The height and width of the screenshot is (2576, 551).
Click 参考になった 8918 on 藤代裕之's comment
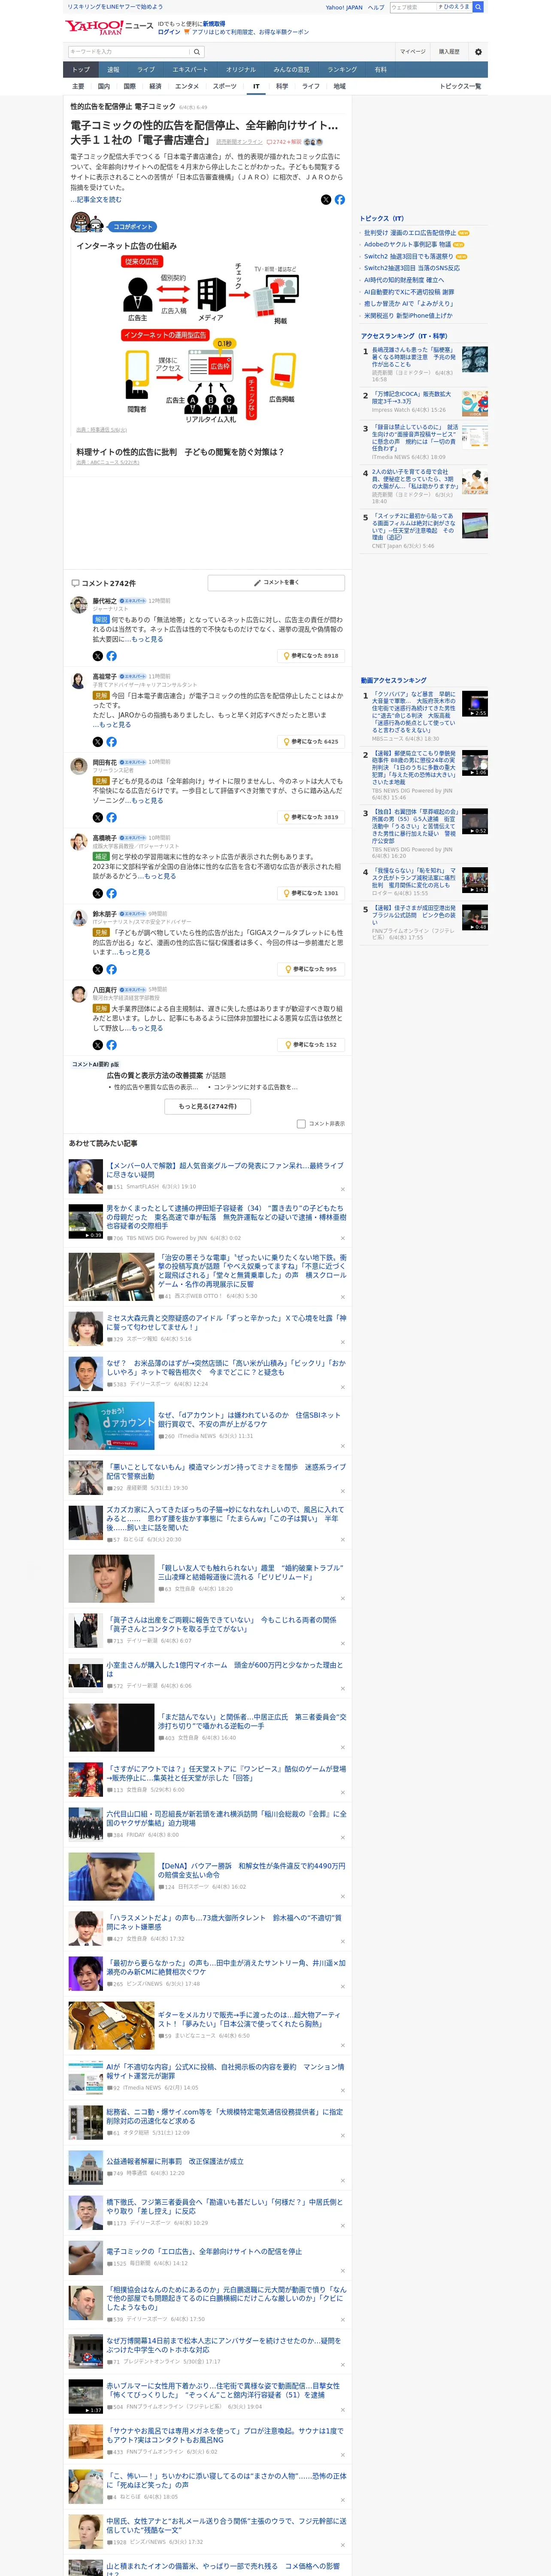(311, 656)
